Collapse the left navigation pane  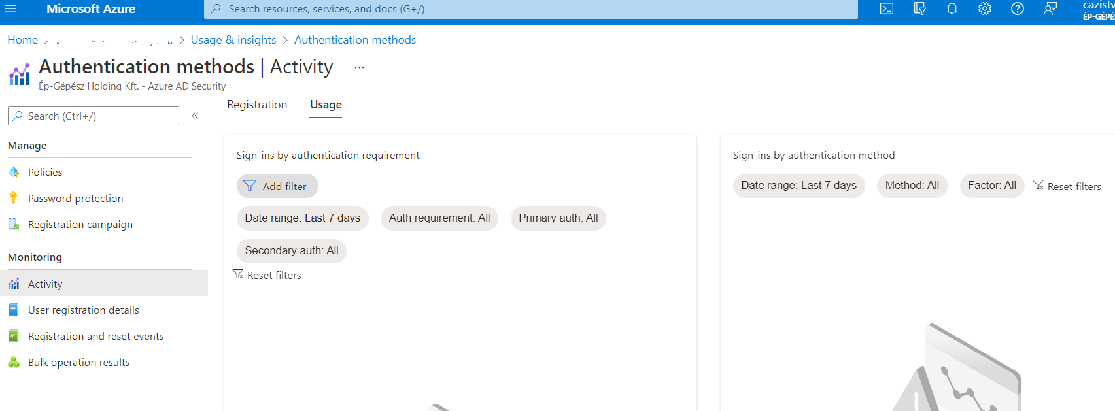195,116
